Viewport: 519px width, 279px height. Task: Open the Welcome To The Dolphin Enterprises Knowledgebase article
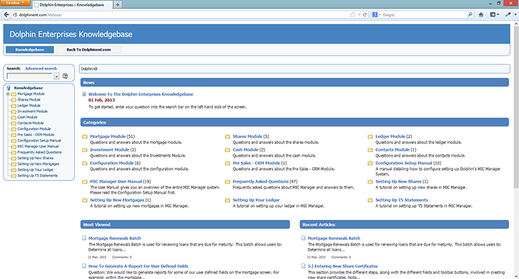click(141, 94)
